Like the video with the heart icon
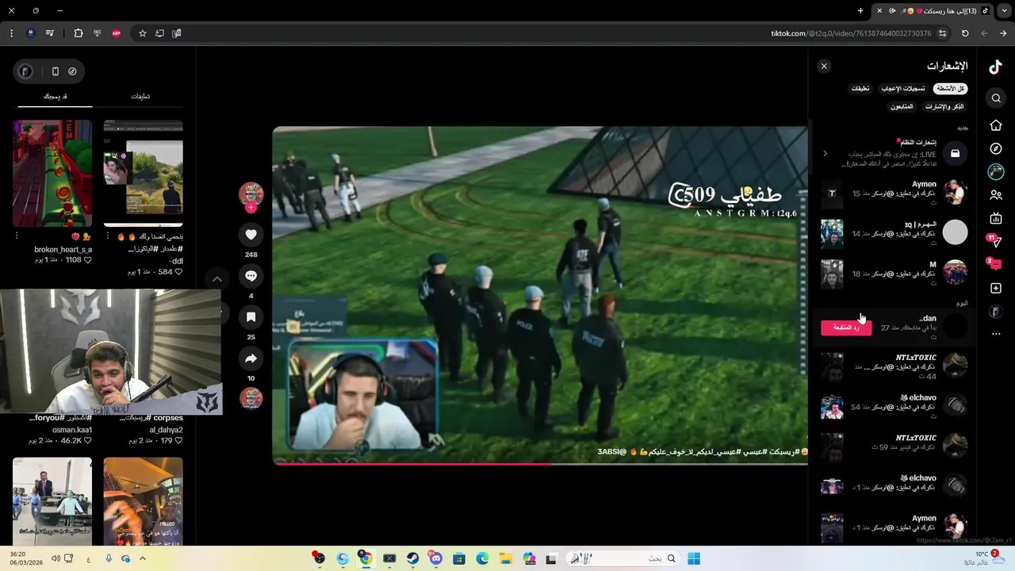 click(x=251, y=235)
